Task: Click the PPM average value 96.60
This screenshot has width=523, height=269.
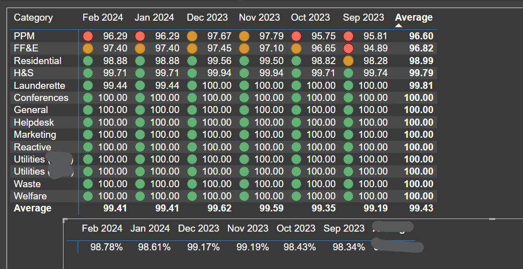Action: pyautogui.click(x=421, y=36)
